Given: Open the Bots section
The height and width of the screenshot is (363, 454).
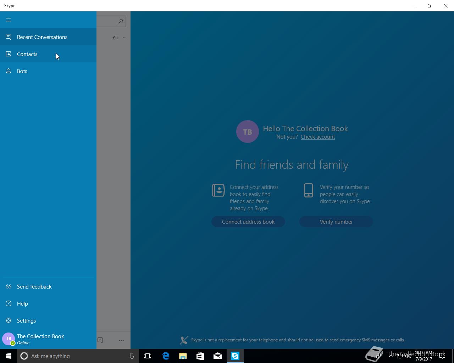Looking at the screenshot, I should point(48,71).
